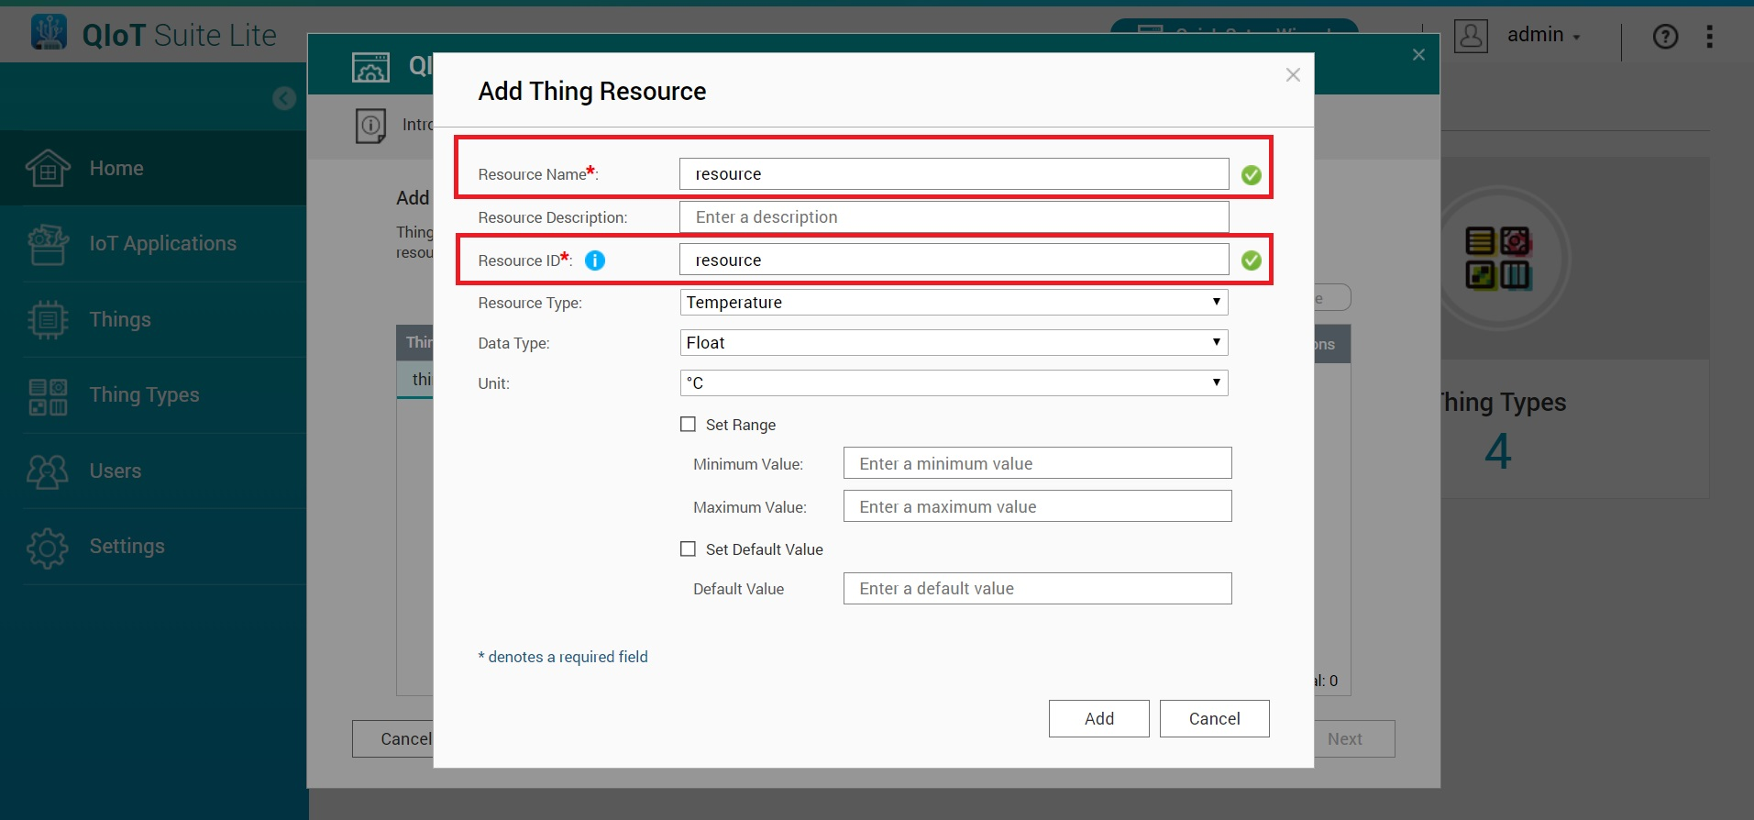Open the Unit dropdown showing °C
1754x820 pixels.
pyautogui.click(x=953, y=383)
